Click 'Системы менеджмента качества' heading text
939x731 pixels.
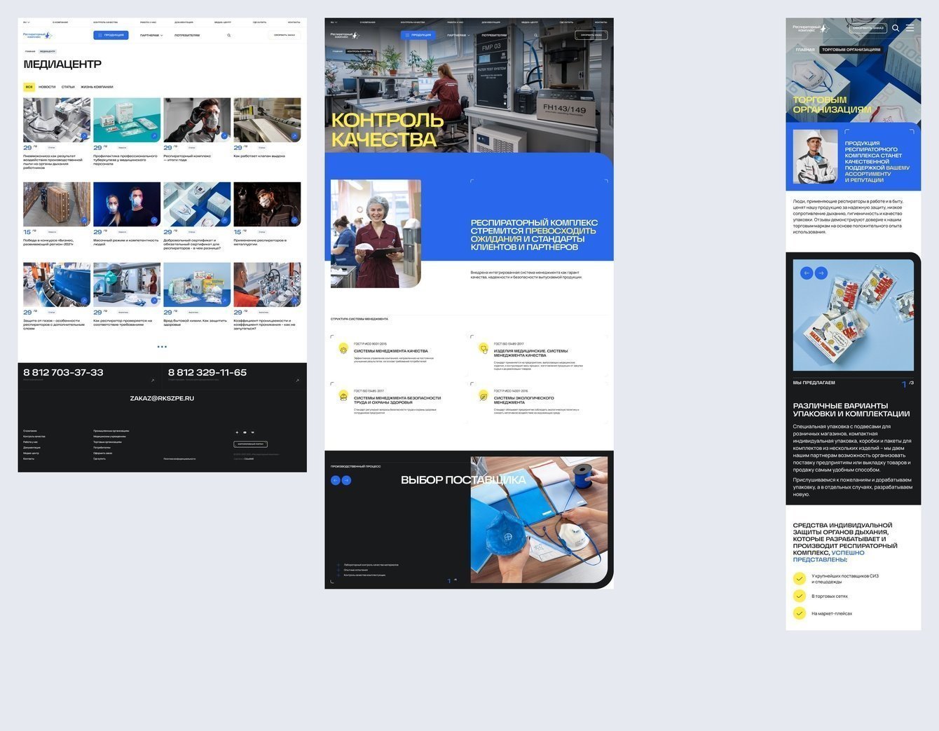pos(391,351)
